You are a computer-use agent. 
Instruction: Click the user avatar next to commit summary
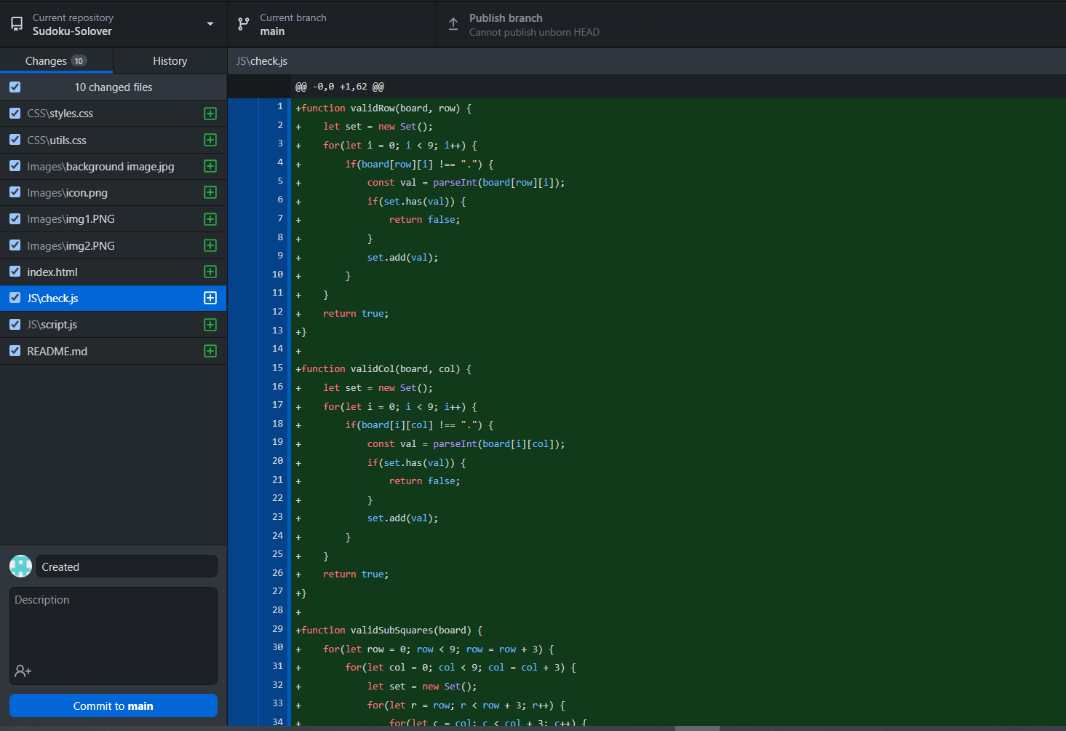click(x=20, y=566)
